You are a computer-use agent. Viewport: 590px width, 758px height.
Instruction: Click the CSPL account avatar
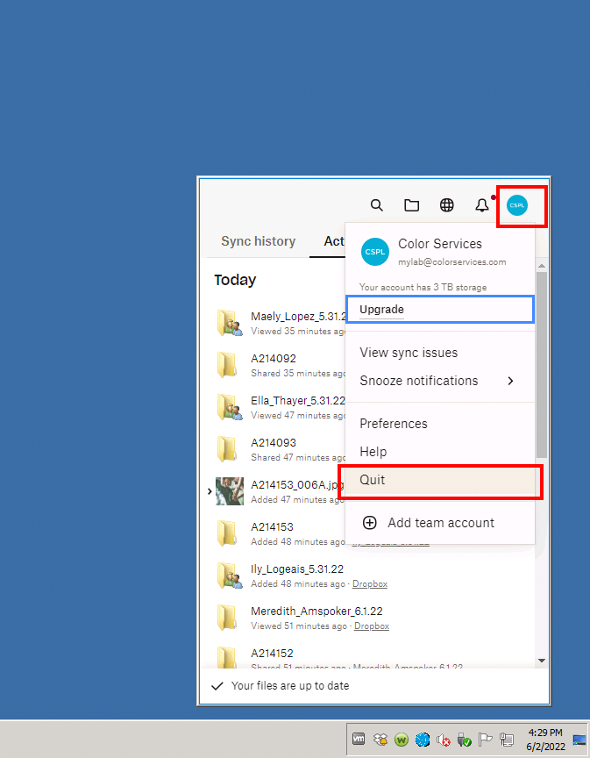517,205
